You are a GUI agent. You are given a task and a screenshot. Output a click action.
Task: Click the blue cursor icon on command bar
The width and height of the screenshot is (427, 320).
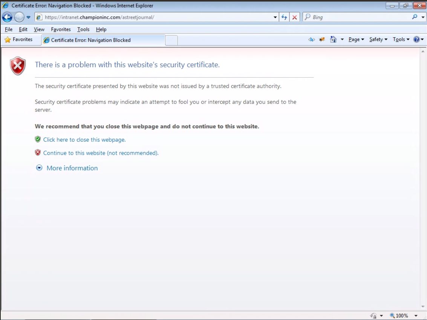pos(312,40)
